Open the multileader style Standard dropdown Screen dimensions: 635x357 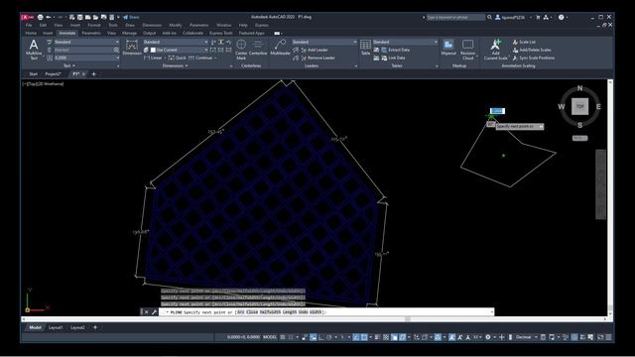tap(324, 42)
